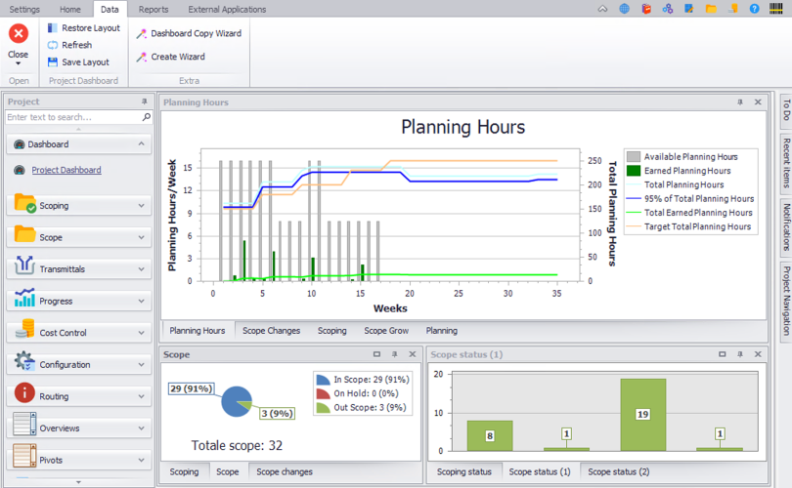The height and width of the screenshot is (488, 792).
Task: Click the Earned Planning Hours legend swatch
Action: [634, 171]
